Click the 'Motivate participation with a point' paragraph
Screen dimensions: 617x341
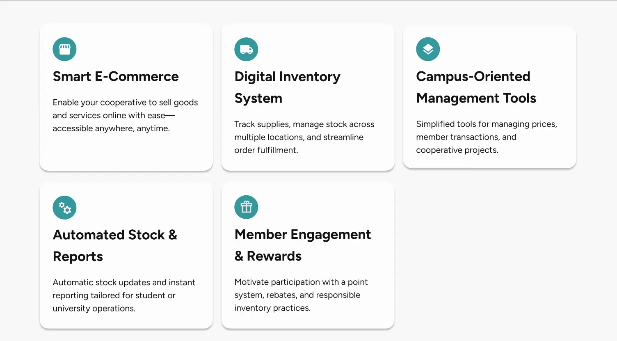[x=301, y=295]
